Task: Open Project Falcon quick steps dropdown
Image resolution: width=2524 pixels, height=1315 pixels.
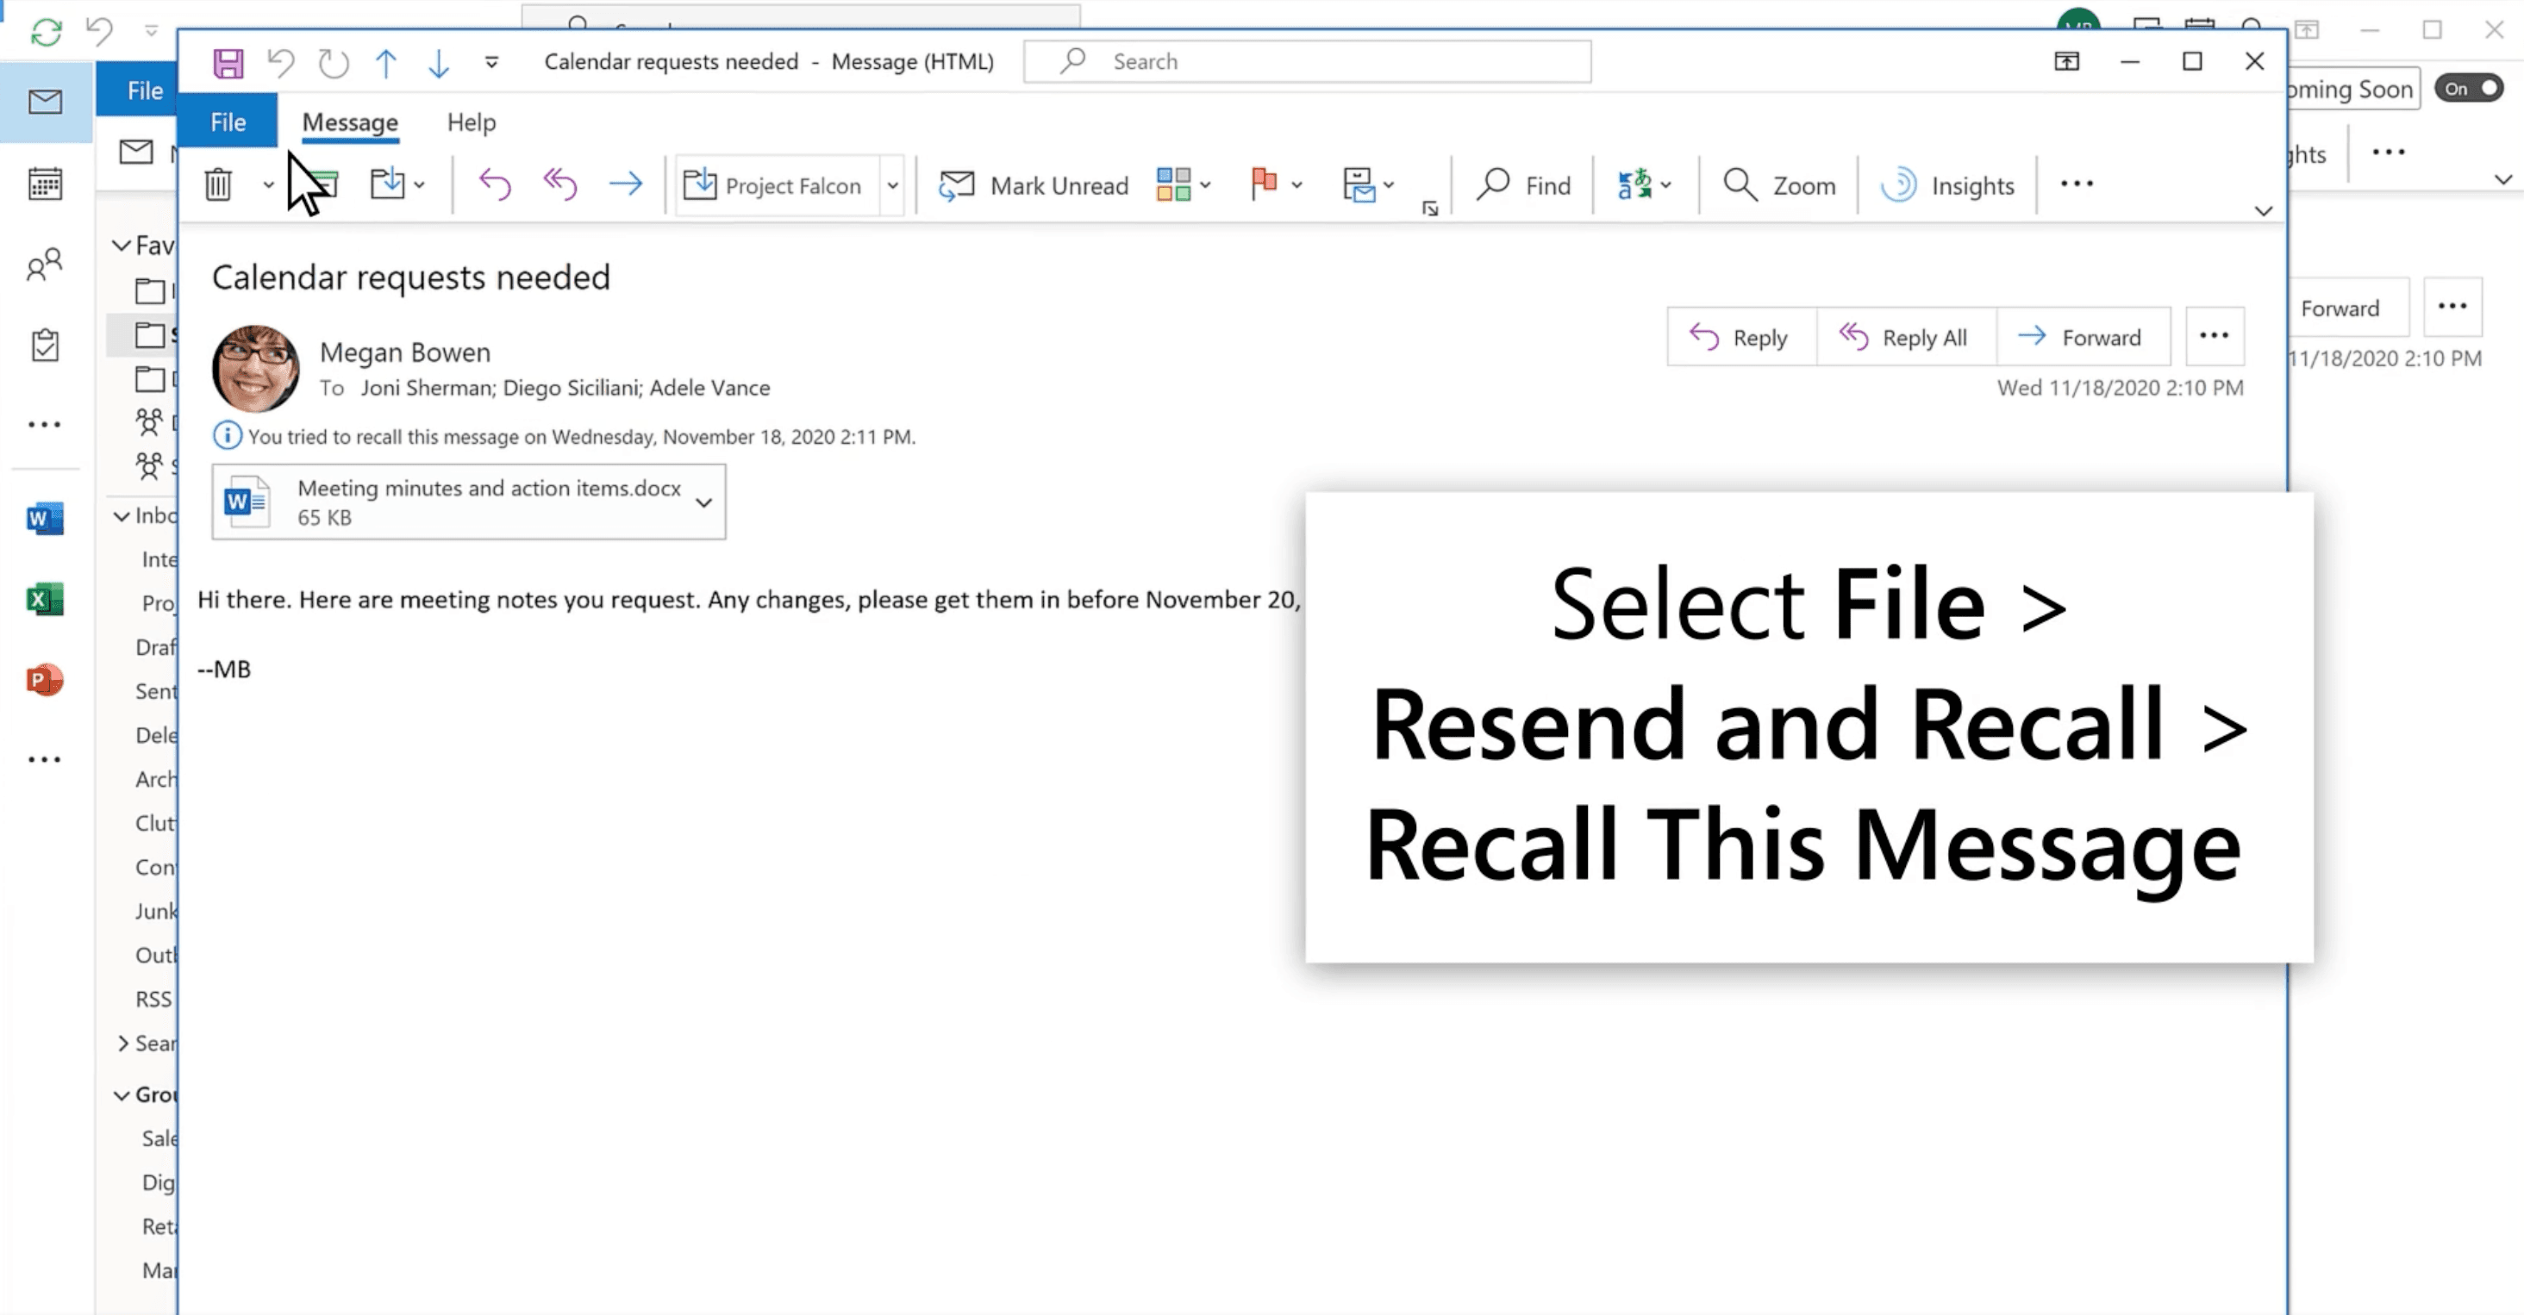Action: 892,184
